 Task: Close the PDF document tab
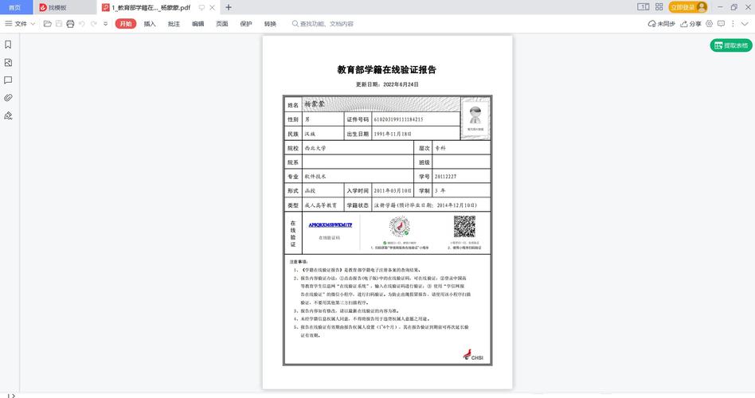(x=213, y=8)
